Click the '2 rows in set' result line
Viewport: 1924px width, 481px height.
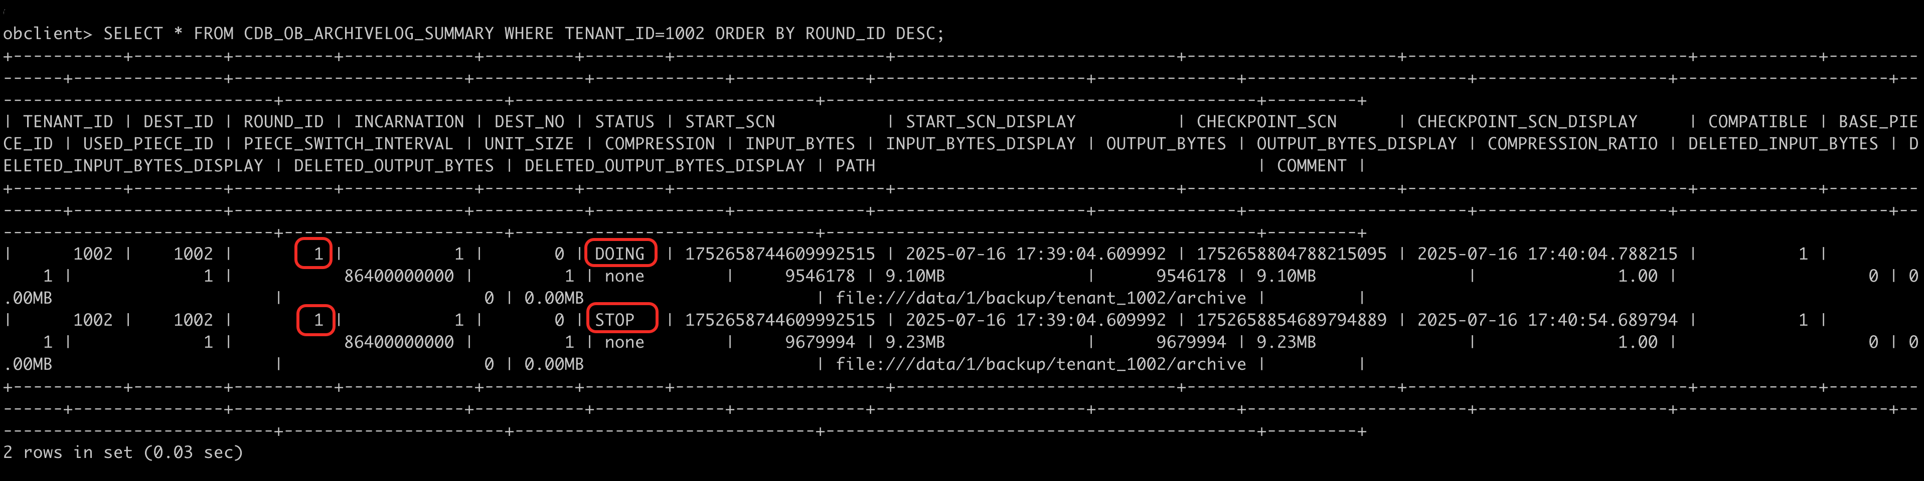click(x=123, y=452)
